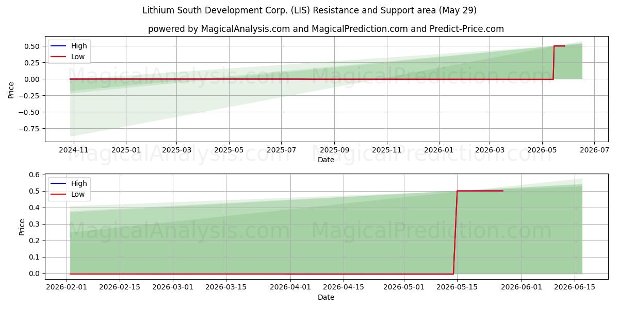This screenshot has height=309, width=619.
Task: Click the 0.1 price tick on bottom chart
Action: click(35, 257)
